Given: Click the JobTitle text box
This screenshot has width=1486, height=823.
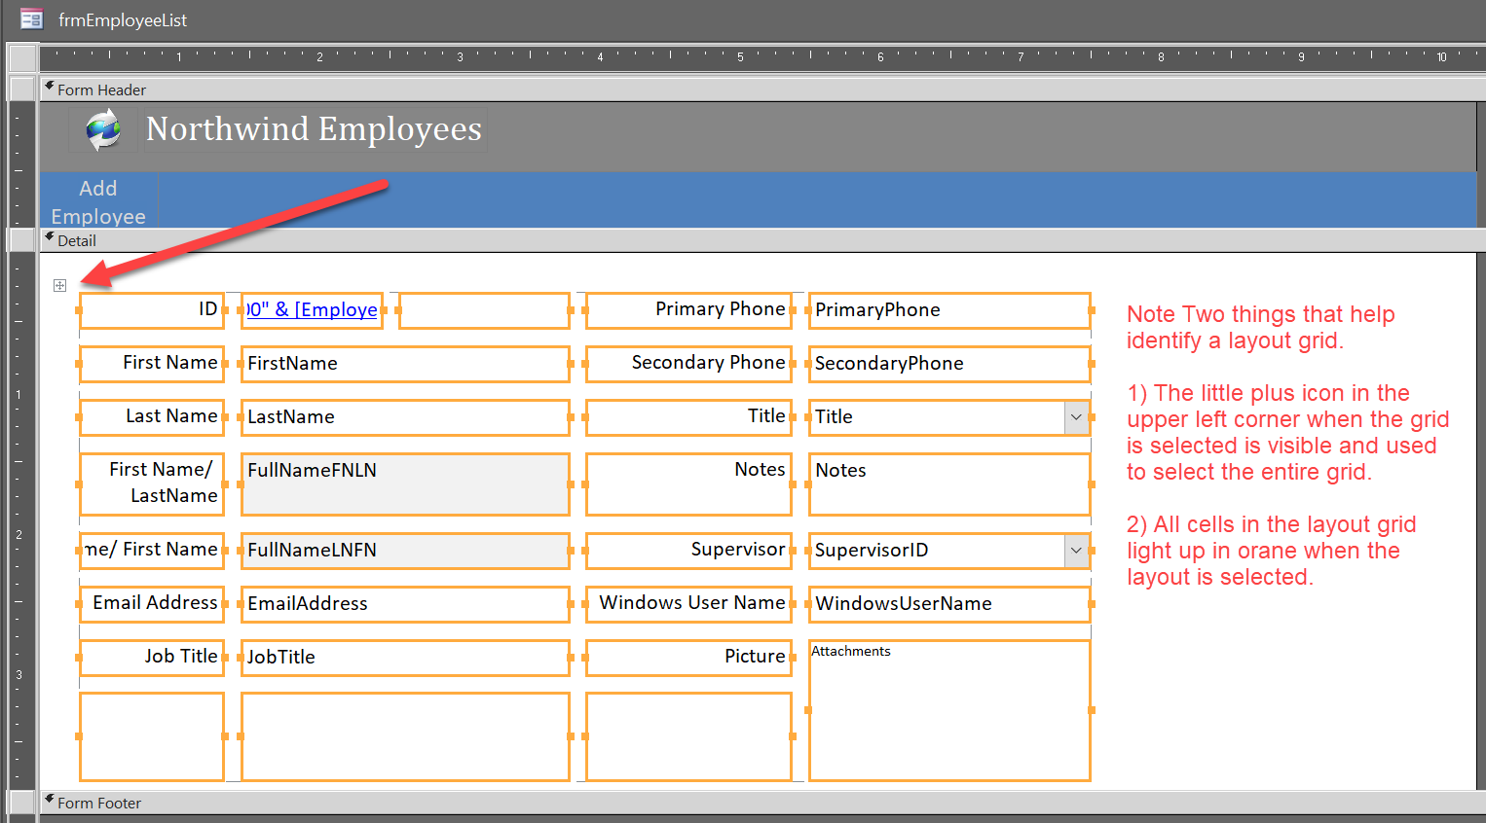Looking at the screenshot, I should click(405, 658).
